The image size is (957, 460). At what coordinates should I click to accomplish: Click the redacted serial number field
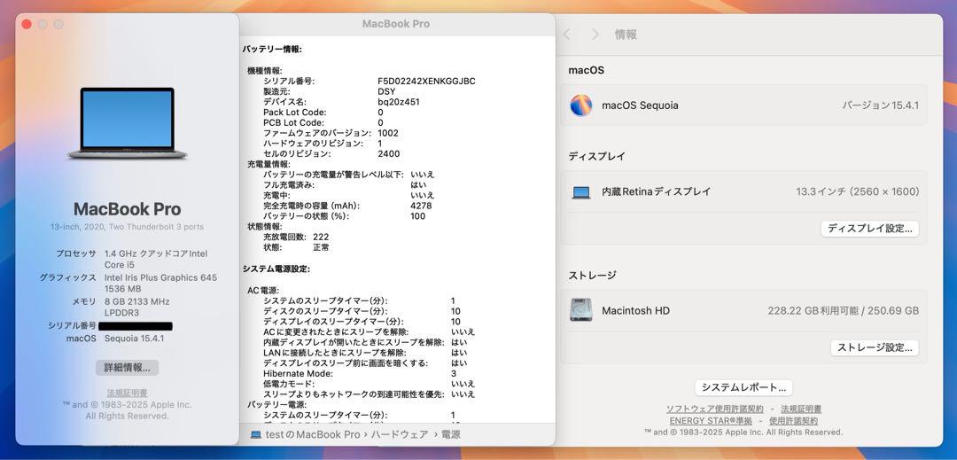click(x=136, y=326)
